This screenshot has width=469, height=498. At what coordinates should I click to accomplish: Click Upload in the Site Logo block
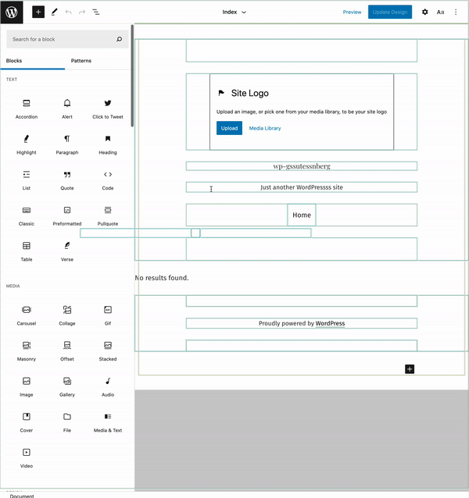click(x=229, y=128)
